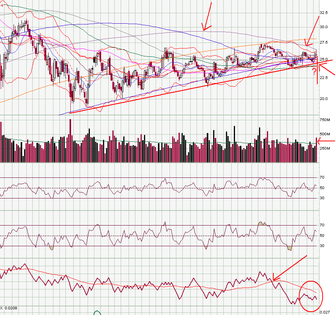The height and width of the screenshot is (315, 335).
Task: Click the 27.5 price level label
Action: point(324,42)
